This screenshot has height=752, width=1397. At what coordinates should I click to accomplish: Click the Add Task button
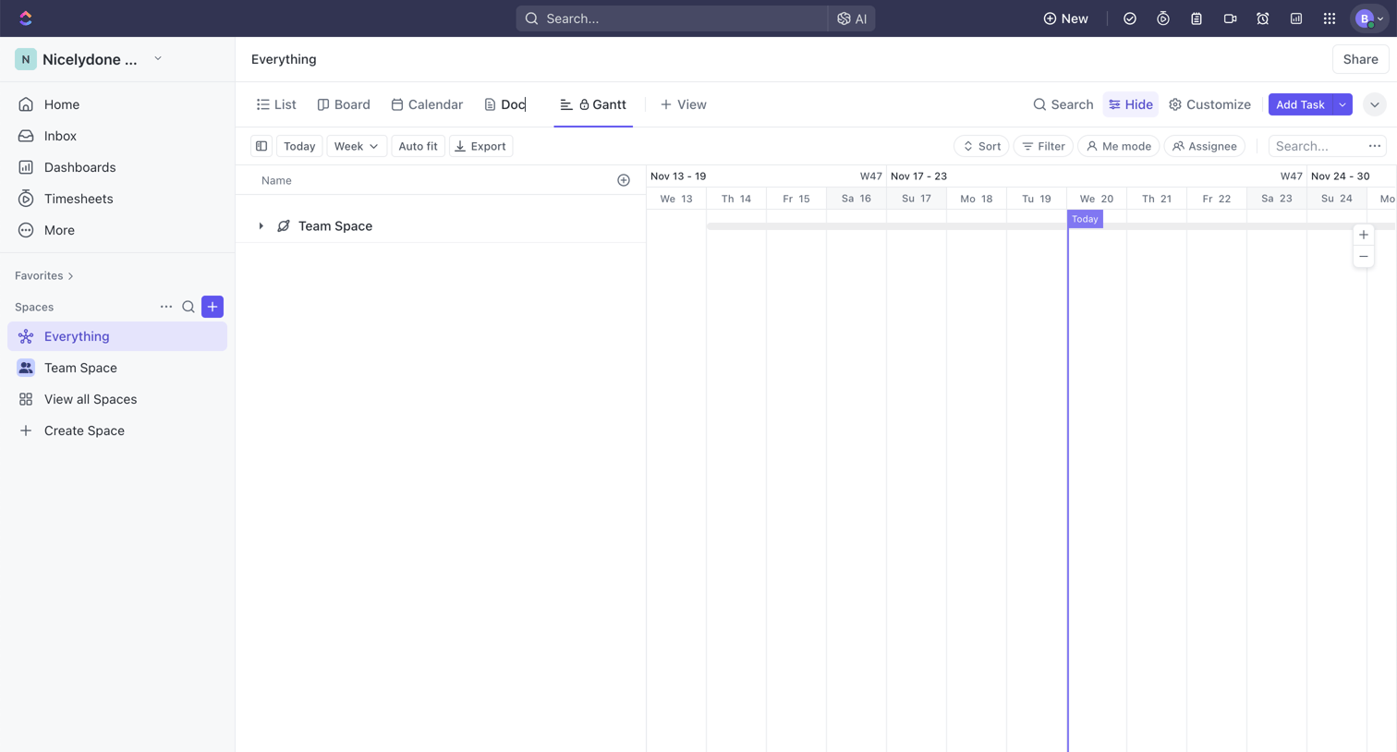tap(1300, 104)
